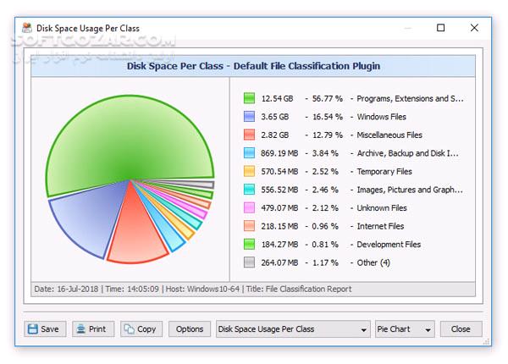Click the '264.07 MB' size value

tap(279, 262)
